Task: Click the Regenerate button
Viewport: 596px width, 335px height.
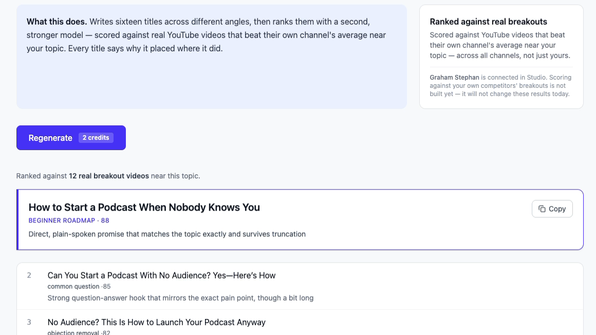Action: point(71,138)
